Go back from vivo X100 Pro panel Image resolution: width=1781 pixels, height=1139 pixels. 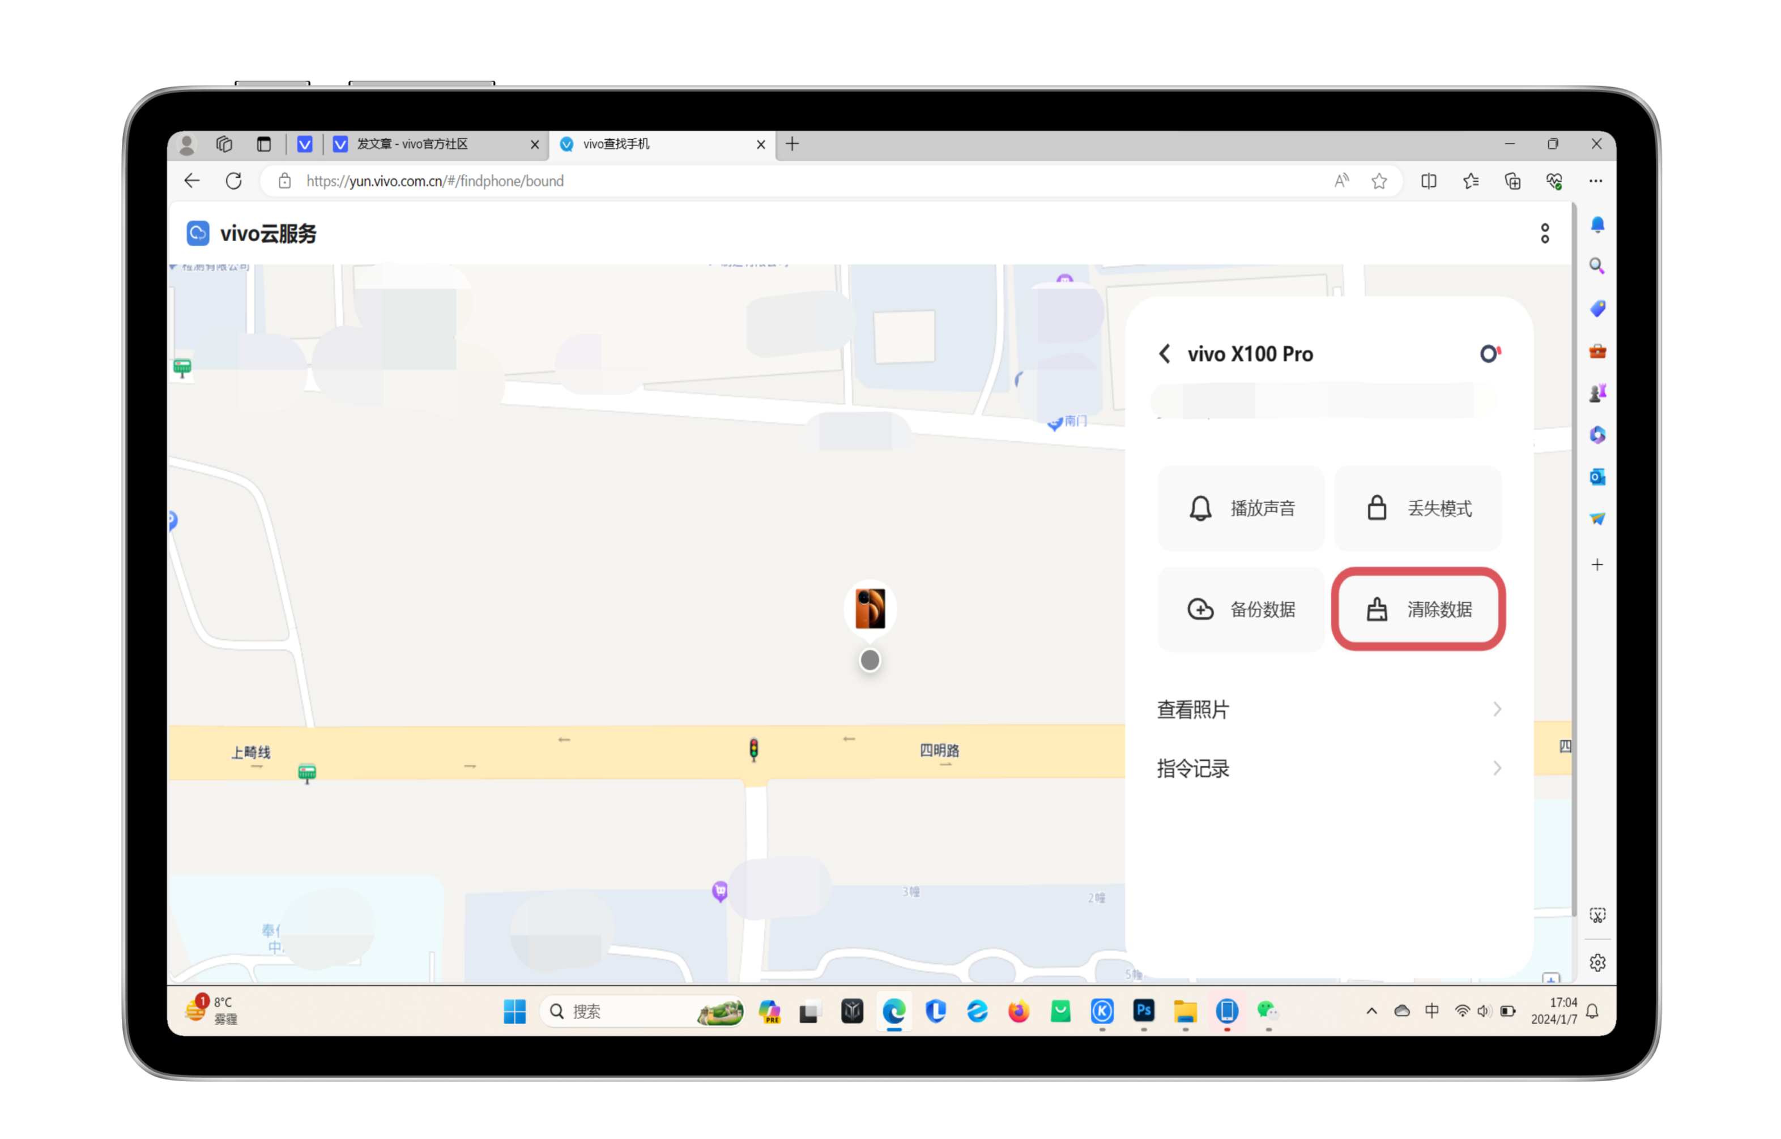(1165, 354)
